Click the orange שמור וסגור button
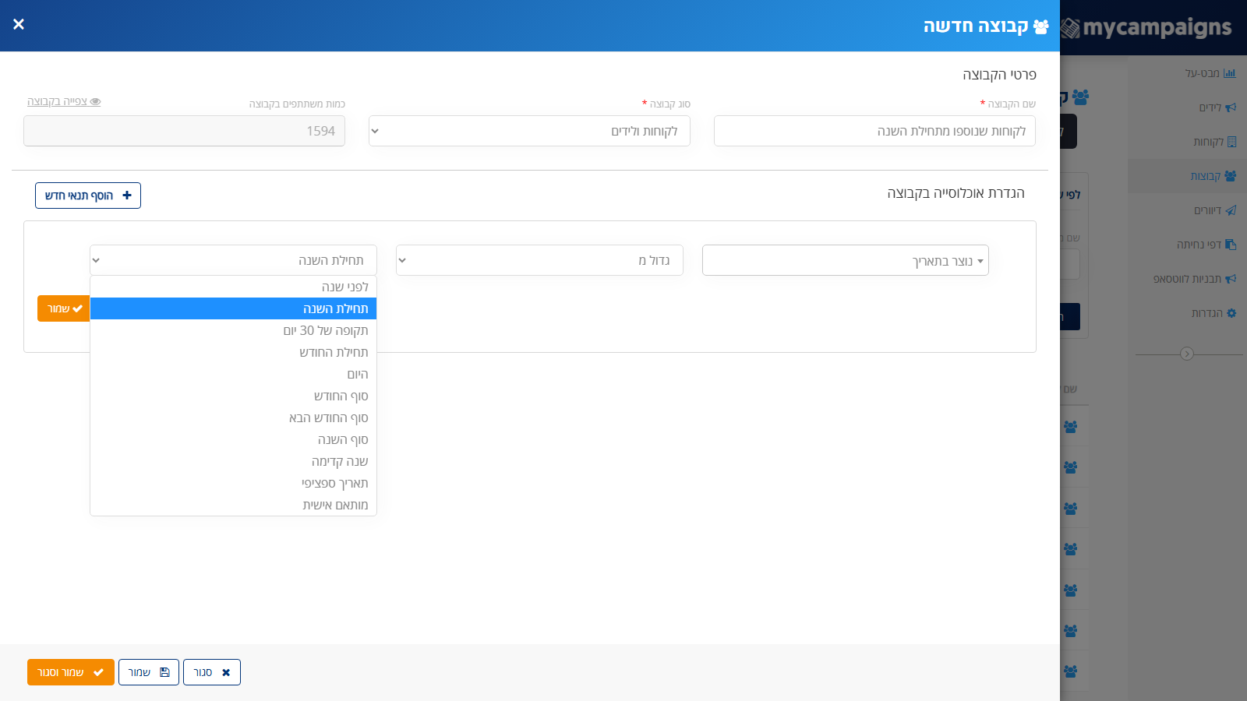1247x701 pixels. pyautogui.click(x=71, y=672)
